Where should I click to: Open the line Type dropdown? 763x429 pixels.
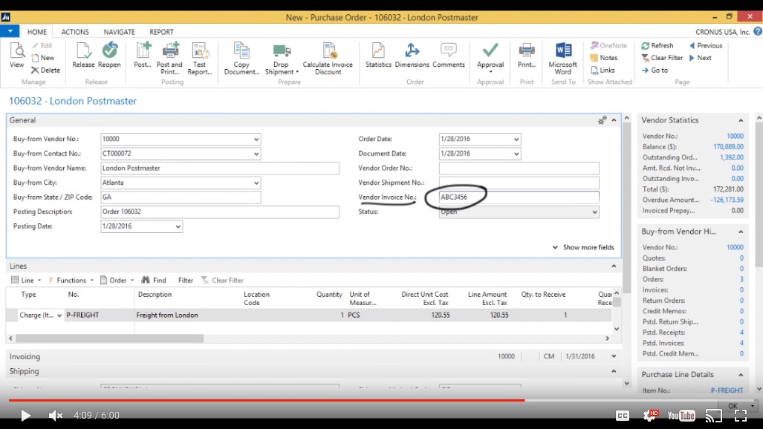click(x=59, y=315)
